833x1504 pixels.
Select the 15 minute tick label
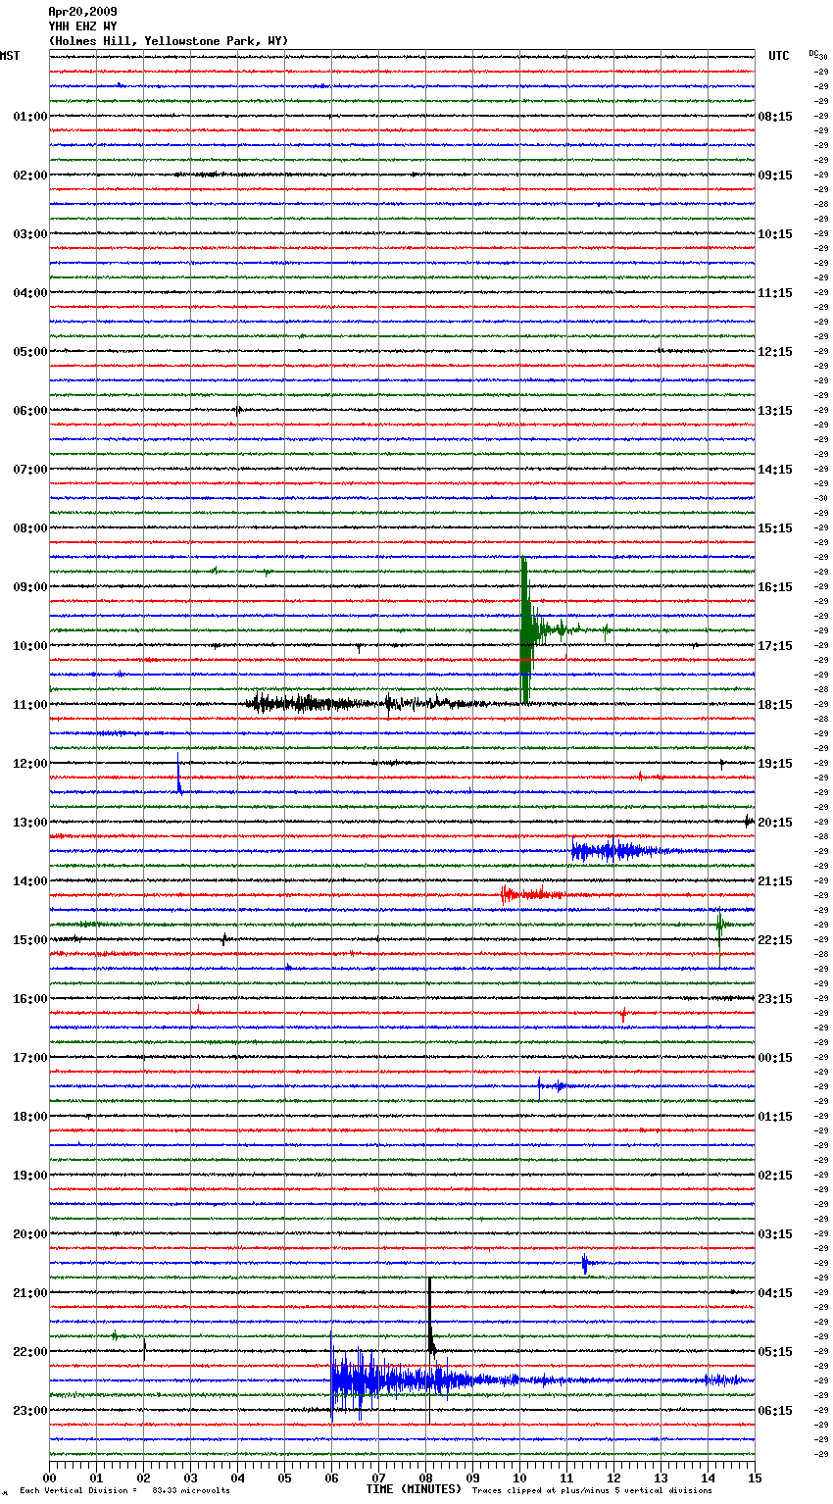754,1478
